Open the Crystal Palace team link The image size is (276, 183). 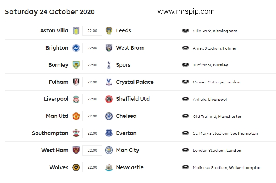point(135,82)
